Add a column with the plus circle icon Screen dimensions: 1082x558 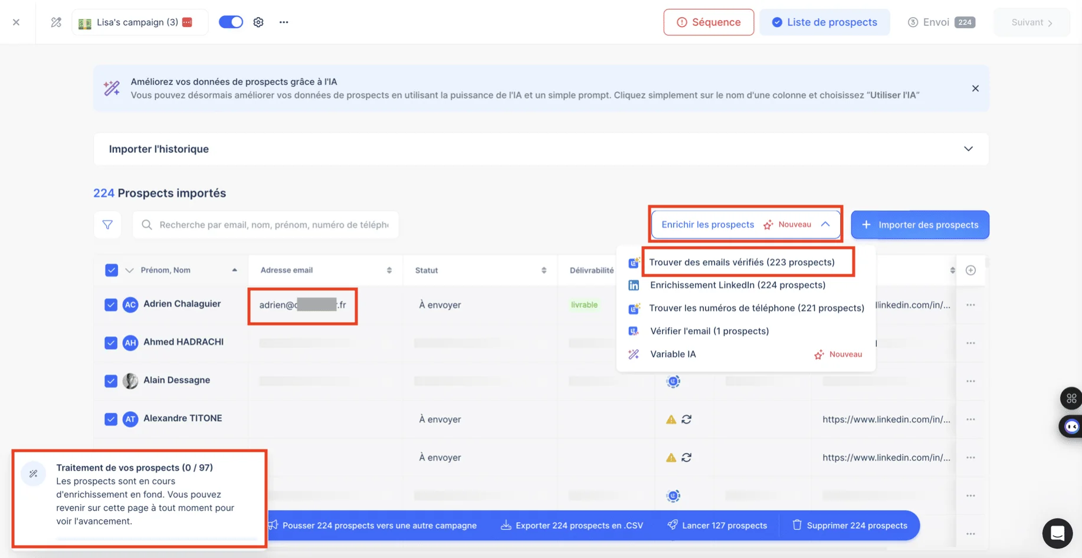coord(970,270)
